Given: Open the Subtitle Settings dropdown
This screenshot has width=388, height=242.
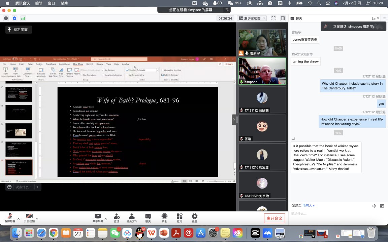Looking at the screenshot, I should (x=170, y=75).
